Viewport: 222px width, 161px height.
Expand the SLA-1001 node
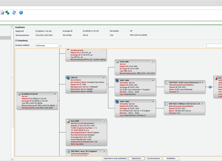[104, 121]
